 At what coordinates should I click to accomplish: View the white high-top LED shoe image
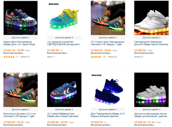coord(151,18)
